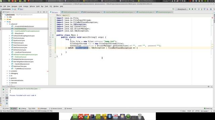Select AssertionsLesson in the project tree
The height and width of the screenshot is (120, 215).
(x=20, y=29)
